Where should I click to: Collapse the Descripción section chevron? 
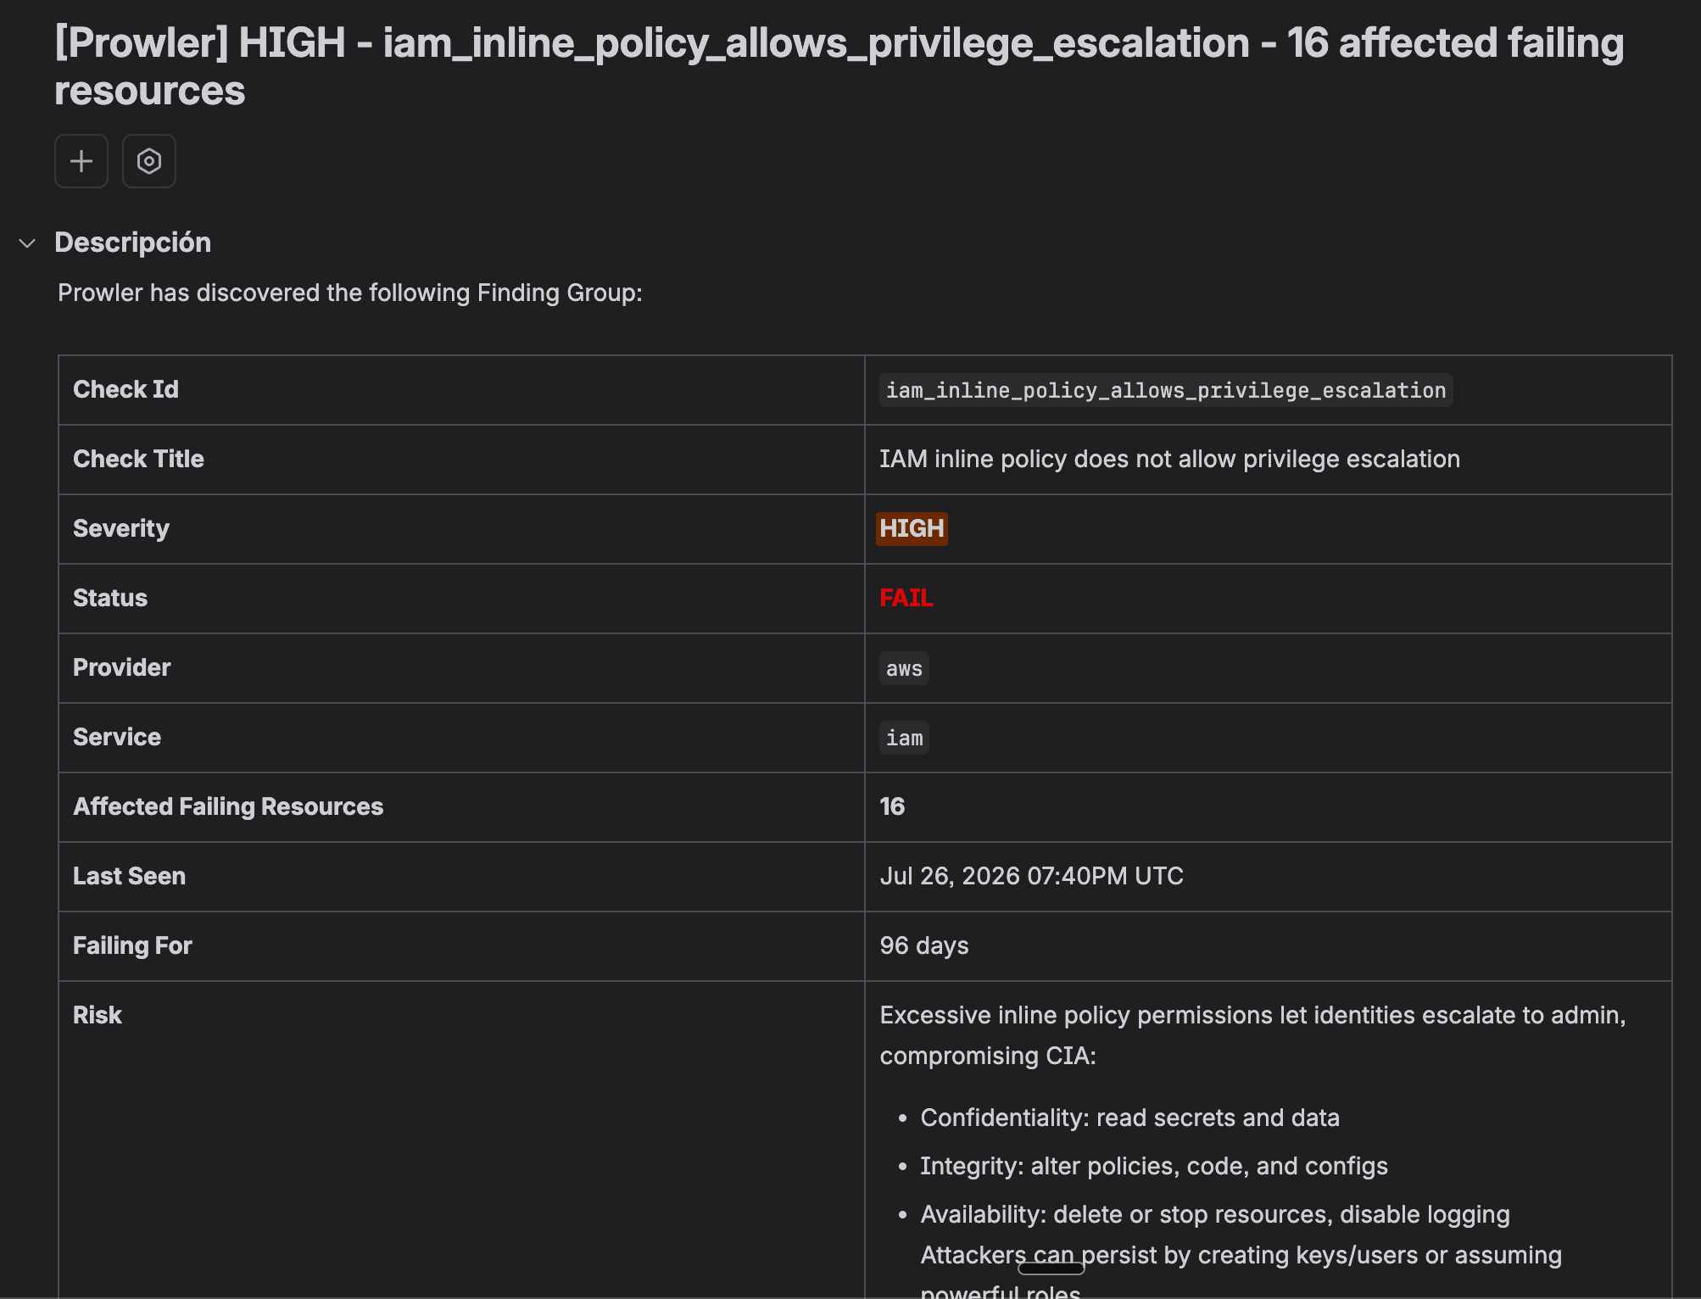pyautogui.click(x=27, y=243)
